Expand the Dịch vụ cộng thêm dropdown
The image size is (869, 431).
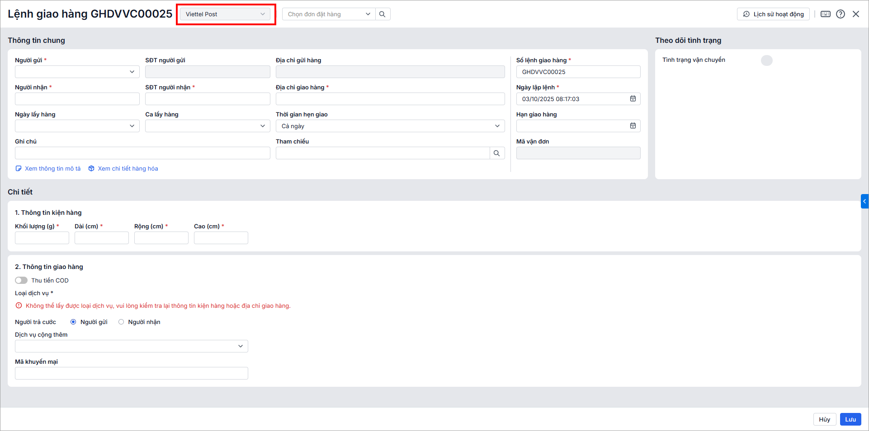coord(131,346)
